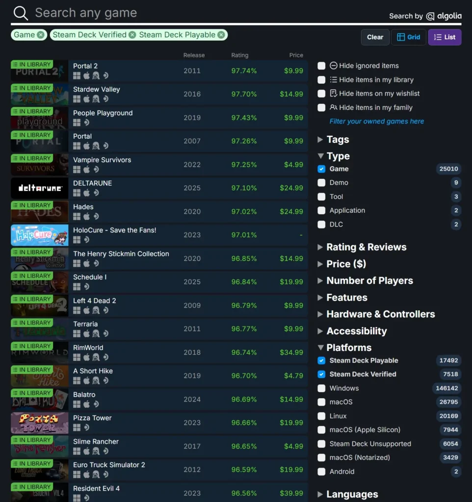
Task: Click the Windows icon under Hades
Action: coord(77,216)
